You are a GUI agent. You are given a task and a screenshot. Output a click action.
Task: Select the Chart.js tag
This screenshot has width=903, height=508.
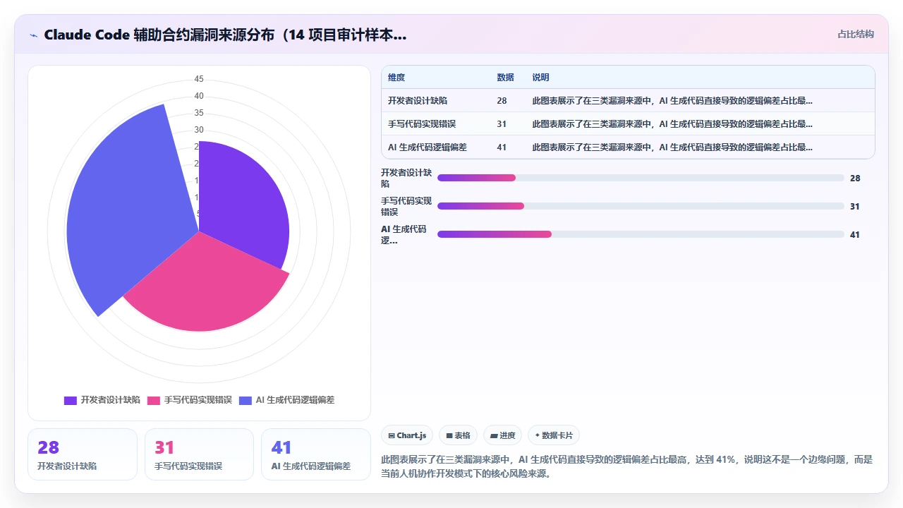coord(407,435)
